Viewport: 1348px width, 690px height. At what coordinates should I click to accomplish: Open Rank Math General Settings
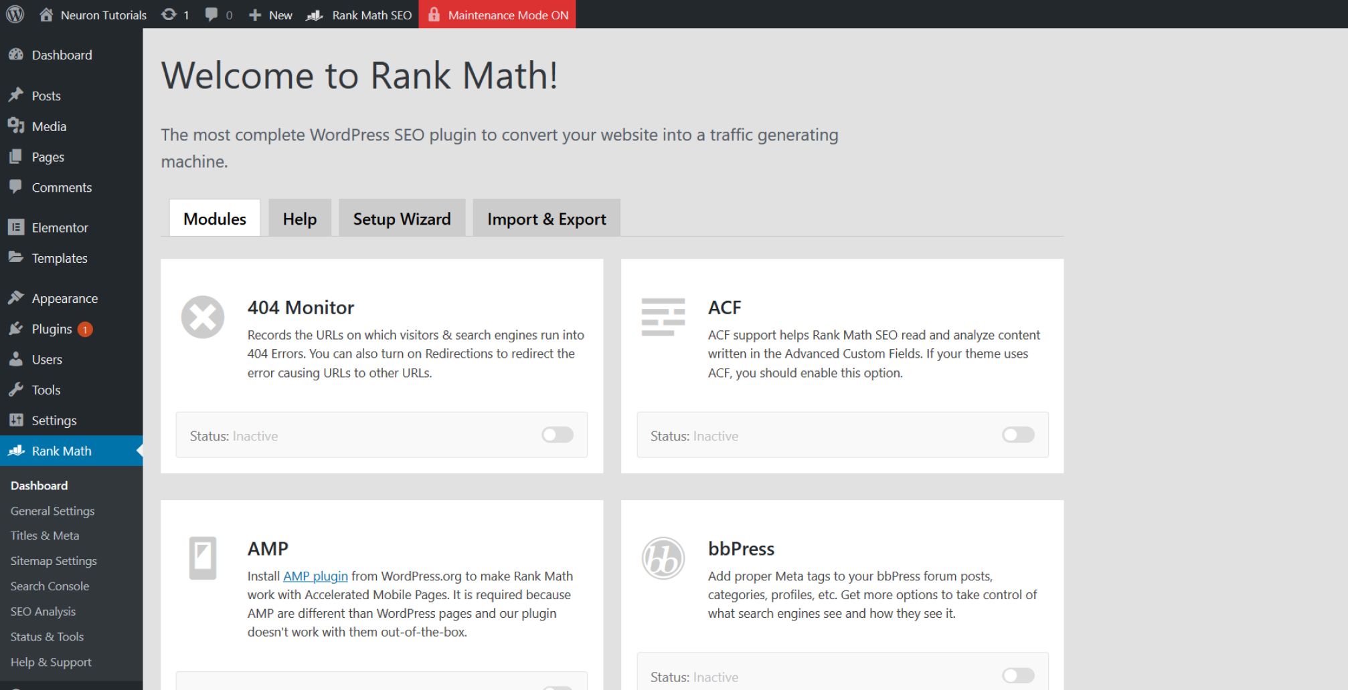pos(52,510)
